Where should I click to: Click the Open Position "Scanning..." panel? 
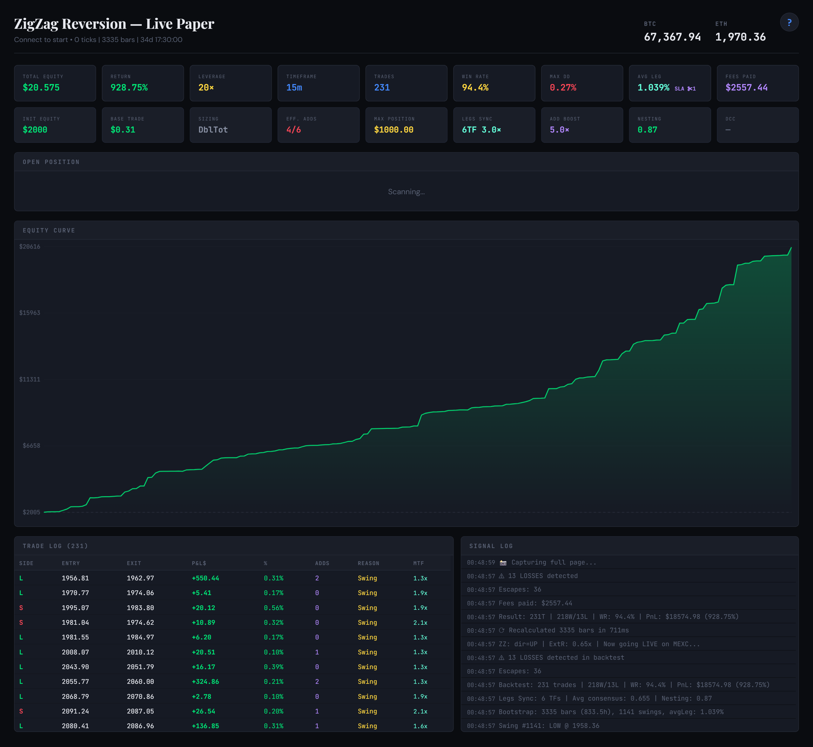[406, 192]
